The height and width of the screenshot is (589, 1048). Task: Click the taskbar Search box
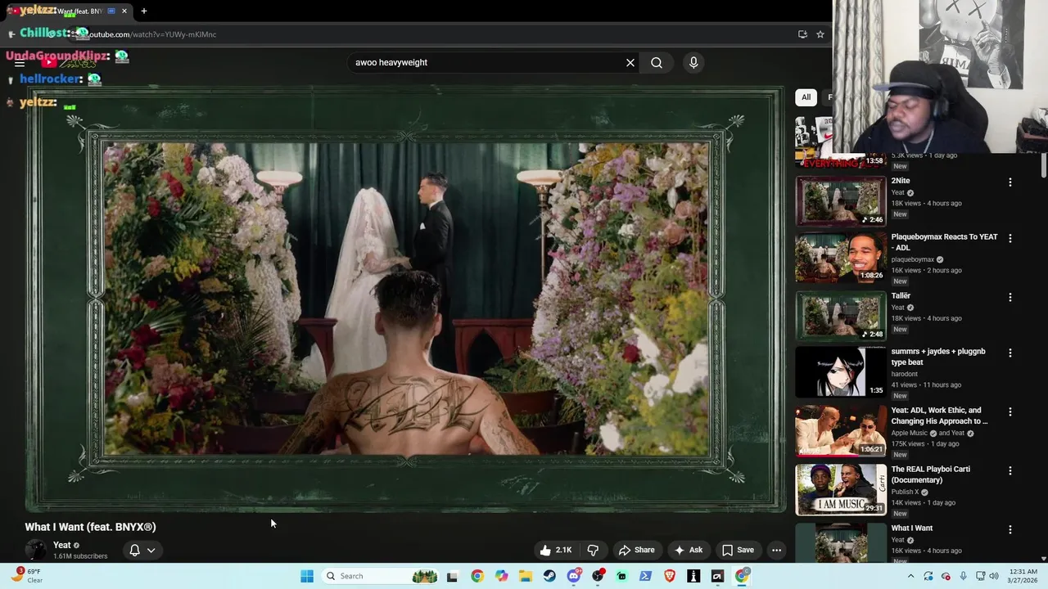382,576
